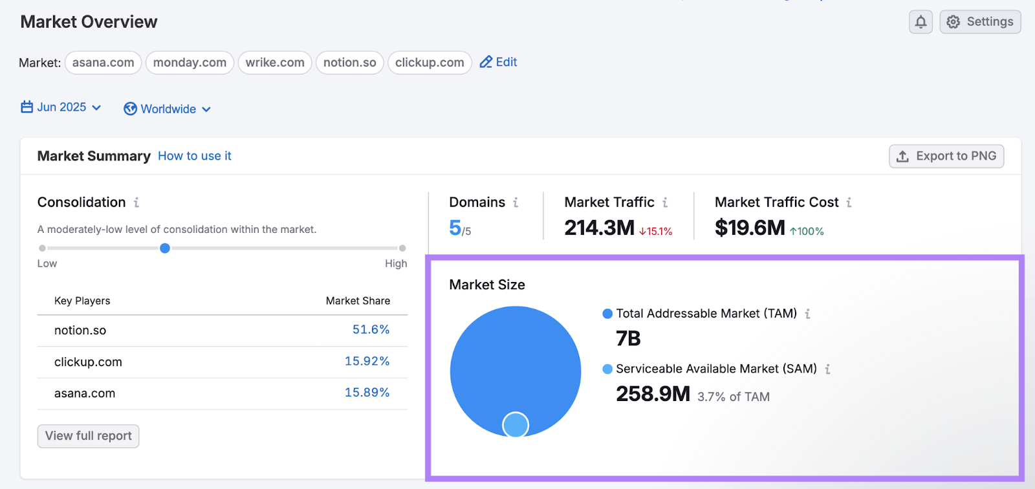
Task: Click Export to PNG button
Action: (x=946, y=156)
